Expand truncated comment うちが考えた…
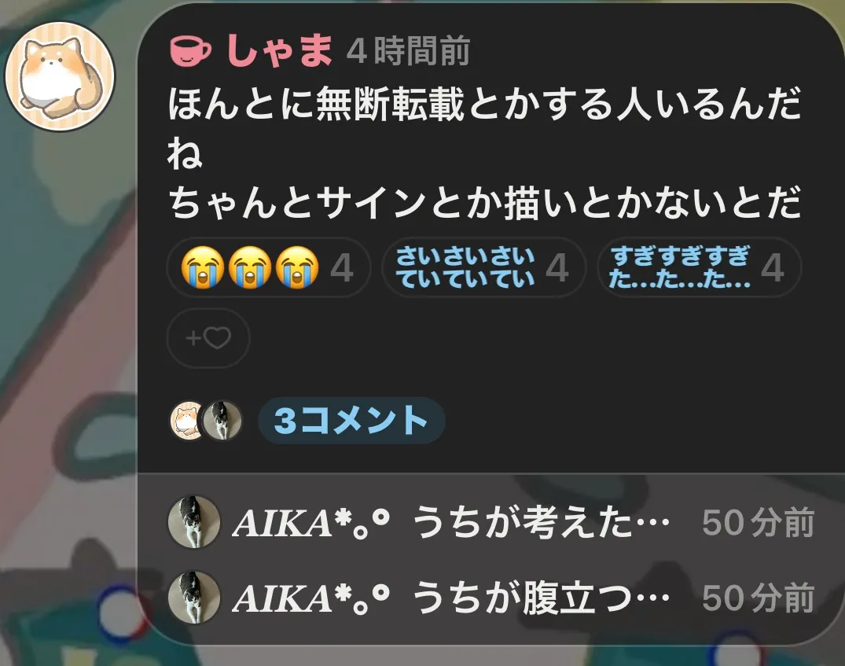845x666 pixels. coord(541,523)
